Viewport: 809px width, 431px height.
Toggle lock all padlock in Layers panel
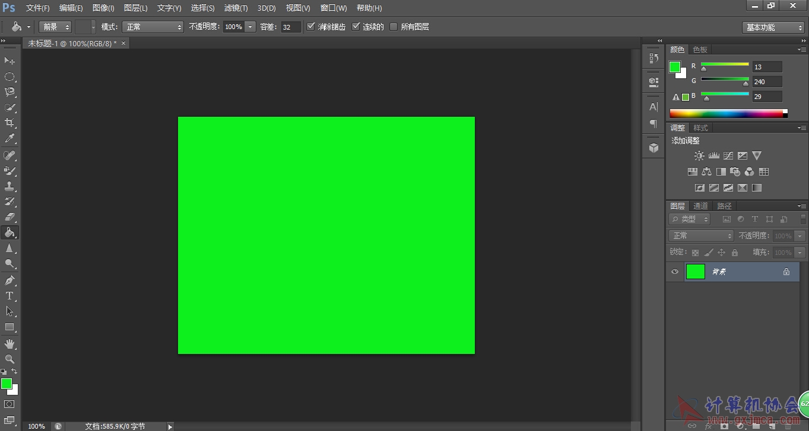735,253
